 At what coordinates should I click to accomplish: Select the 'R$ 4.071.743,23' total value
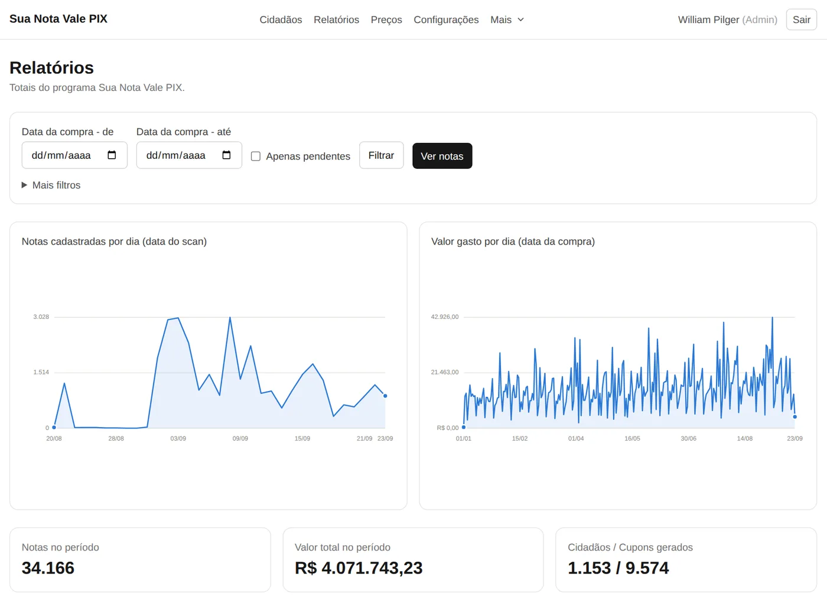pos(359,568)
